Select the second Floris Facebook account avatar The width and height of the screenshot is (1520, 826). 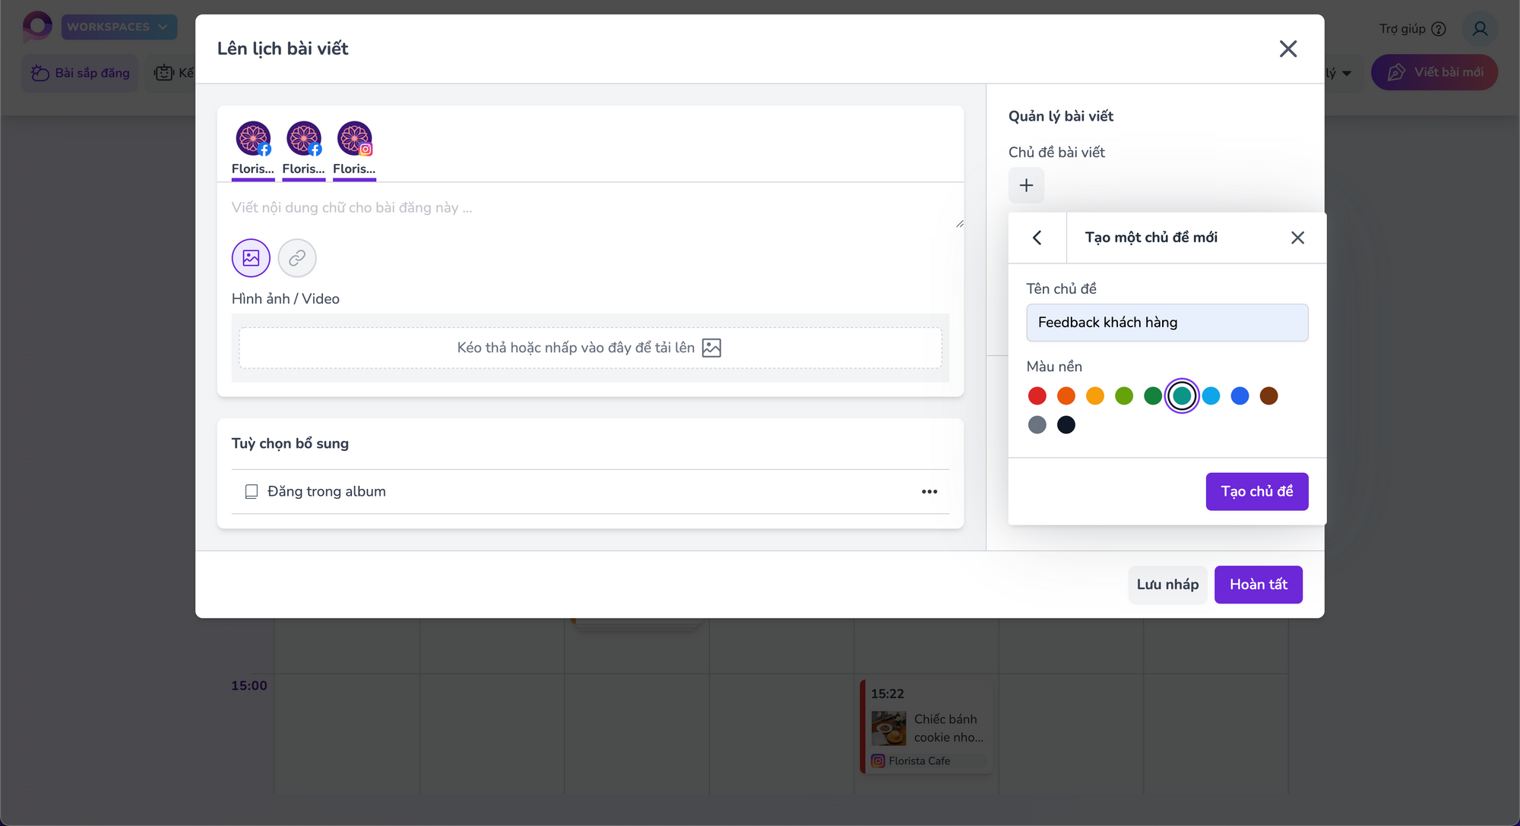click(304, 139)
